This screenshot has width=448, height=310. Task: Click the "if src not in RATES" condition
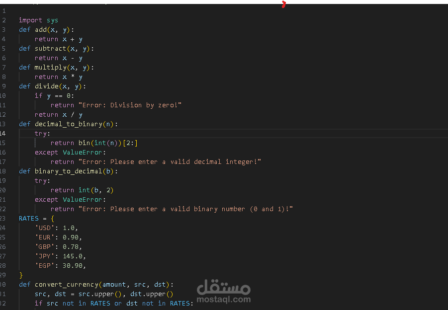(x=72, y=303)
